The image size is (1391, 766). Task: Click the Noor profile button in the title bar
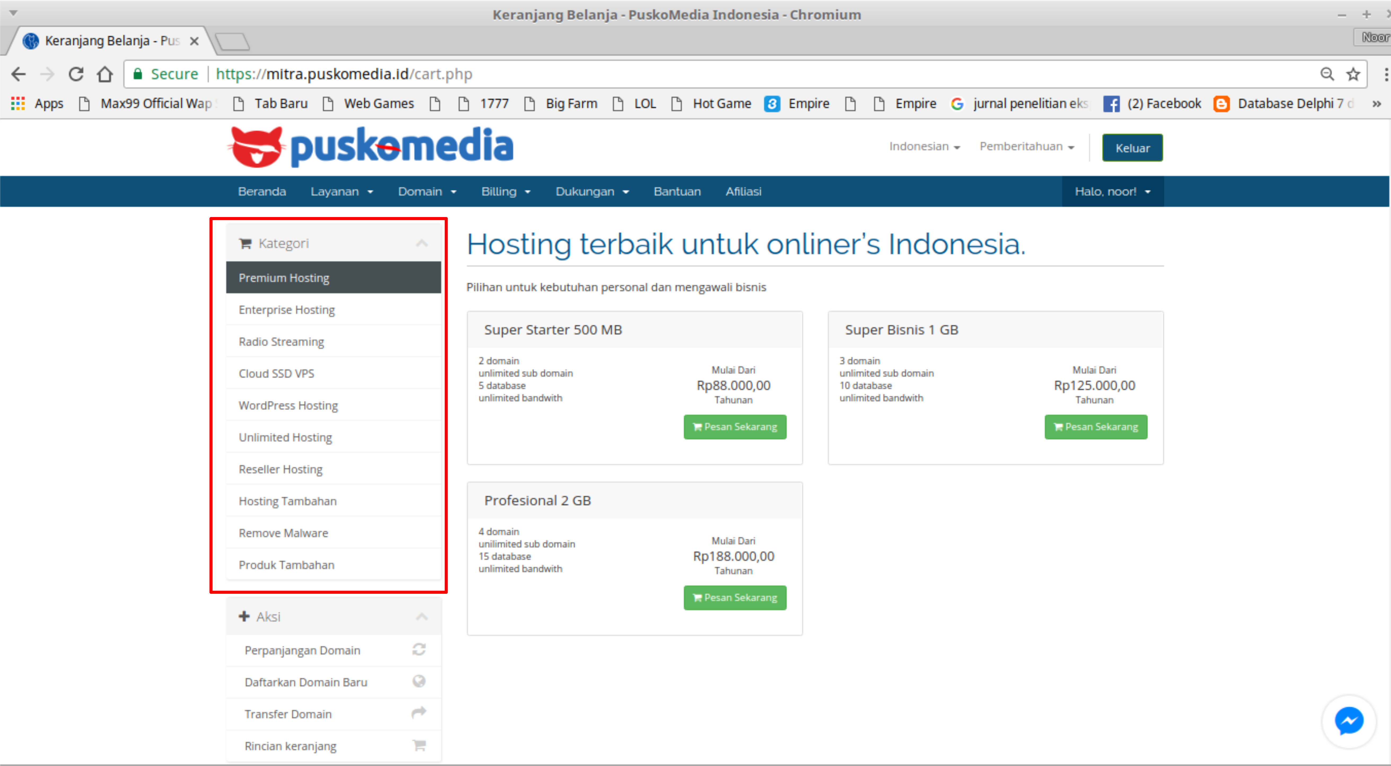point(1373,37)
